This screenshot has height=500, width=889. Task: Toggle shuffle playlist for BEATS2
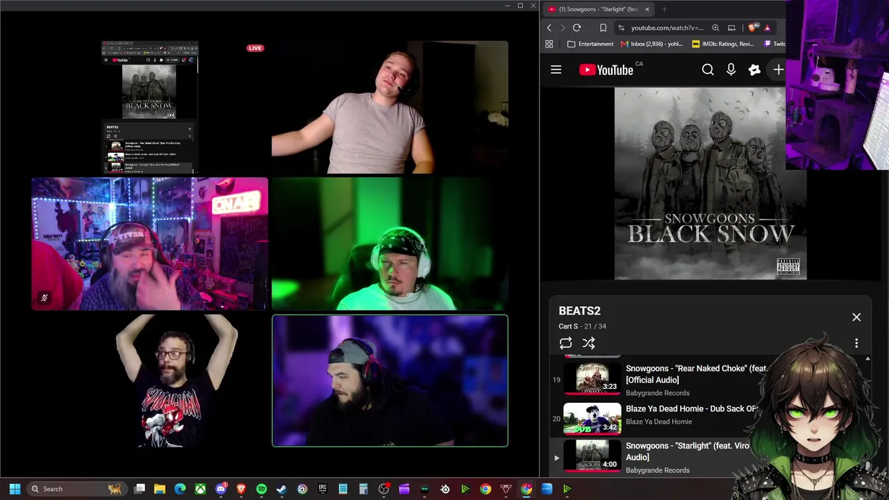pos(588,343)
